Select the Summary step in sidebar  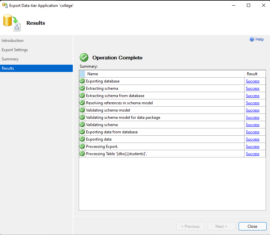(x=10, y=59)
